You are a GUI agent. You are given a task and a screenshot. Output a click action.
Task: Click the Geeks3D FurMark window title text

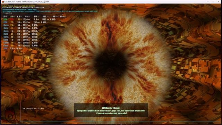(27, 2)
